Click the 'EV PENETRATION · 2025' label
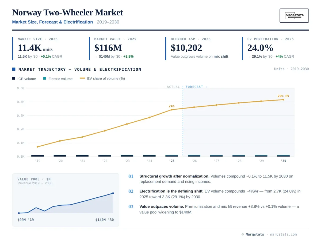This screenshot has width=321, height=243. click(270, 39)
